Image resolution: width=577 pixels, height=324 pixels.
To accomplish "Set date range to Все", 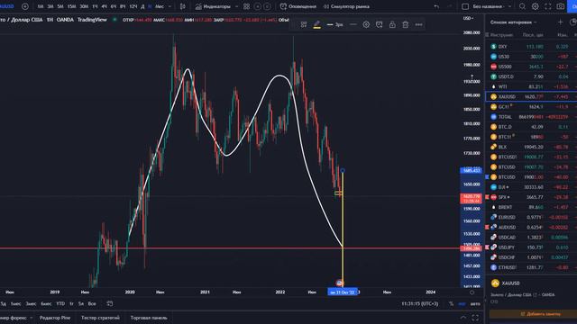I will (92, 304).
